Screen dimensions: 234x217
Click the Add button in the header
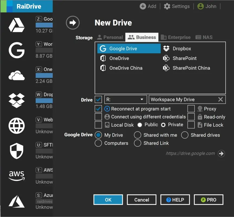[148, 6]
